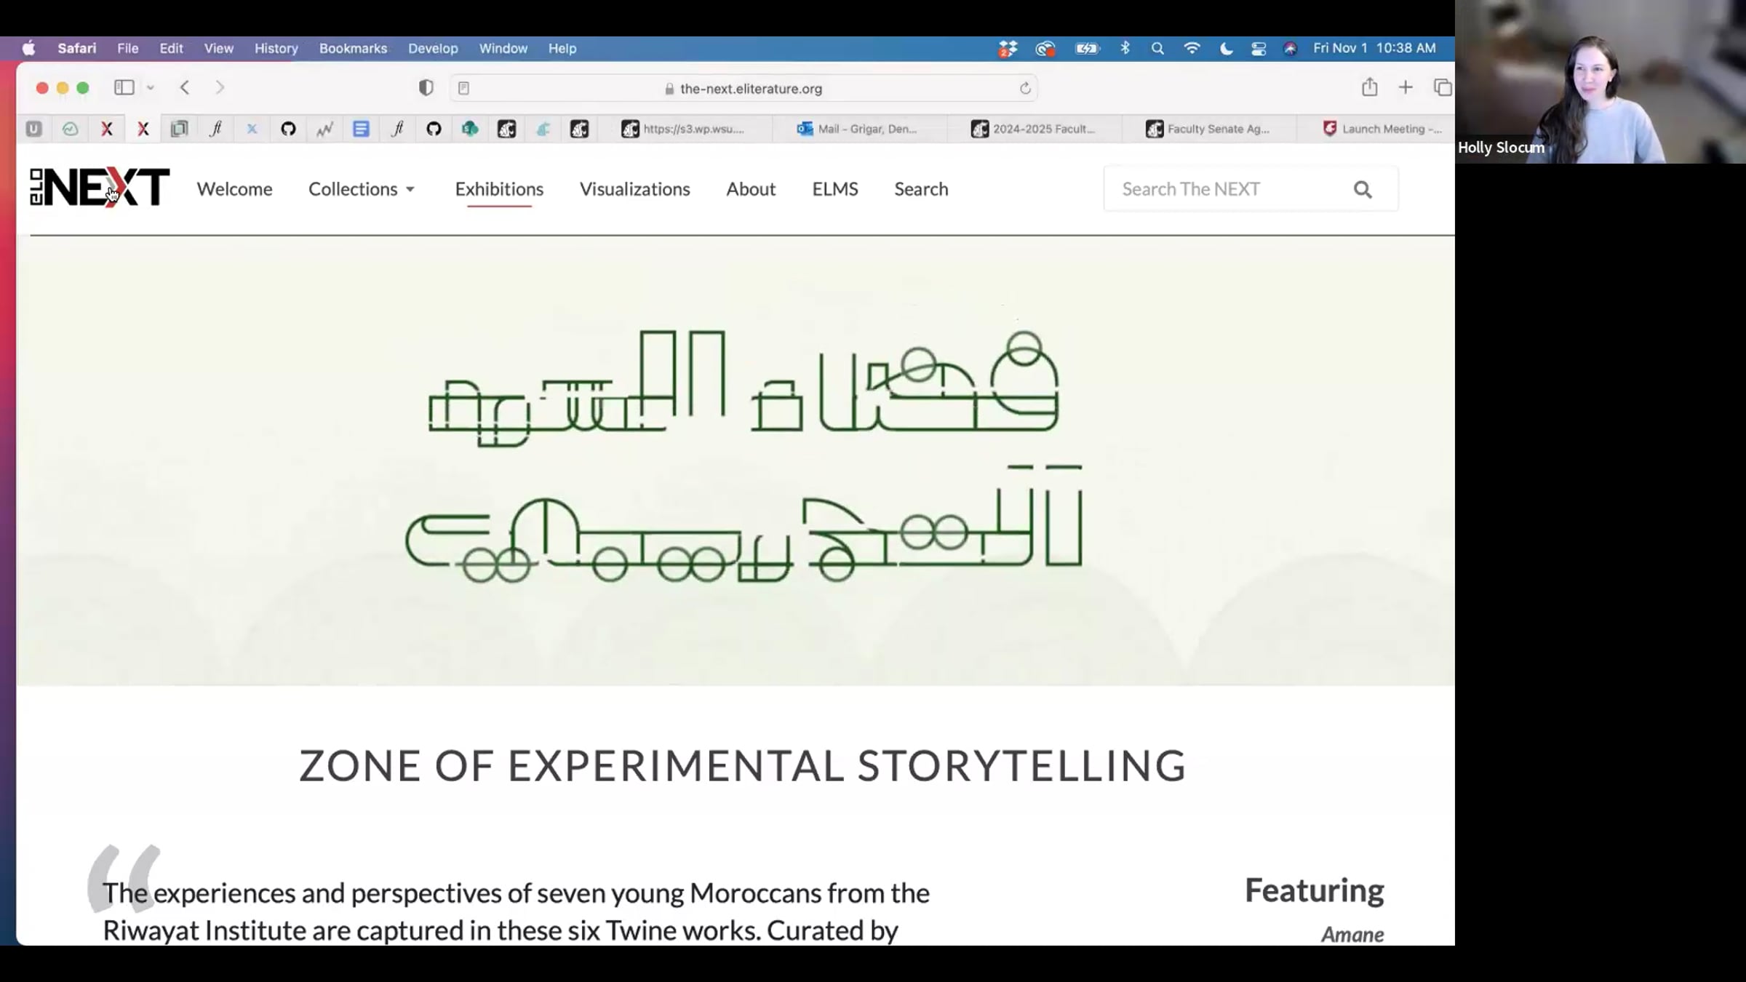Open the Help menu

[x=562, y=48]
